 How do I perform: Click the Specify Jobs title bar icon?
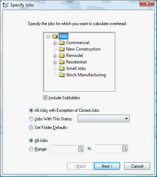(x=6, y=5)
